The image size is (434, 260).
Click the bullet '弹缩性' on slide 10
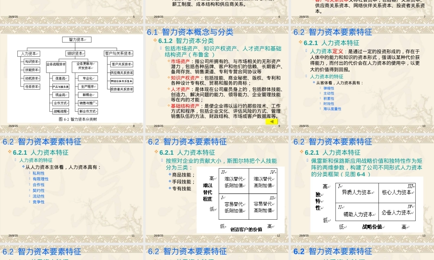pyautogui.click(x=329, y=88)
